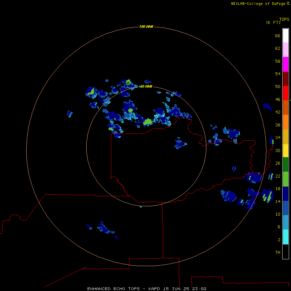The image size is (291, 291).
Task: Click the "23:02" timestamp text
Action: point(199,289)
